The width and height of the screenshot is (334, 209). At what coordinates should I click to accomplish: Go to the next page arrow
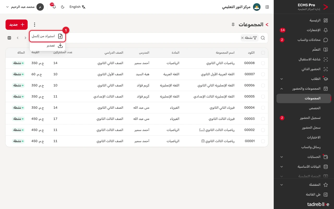(17, 38)
